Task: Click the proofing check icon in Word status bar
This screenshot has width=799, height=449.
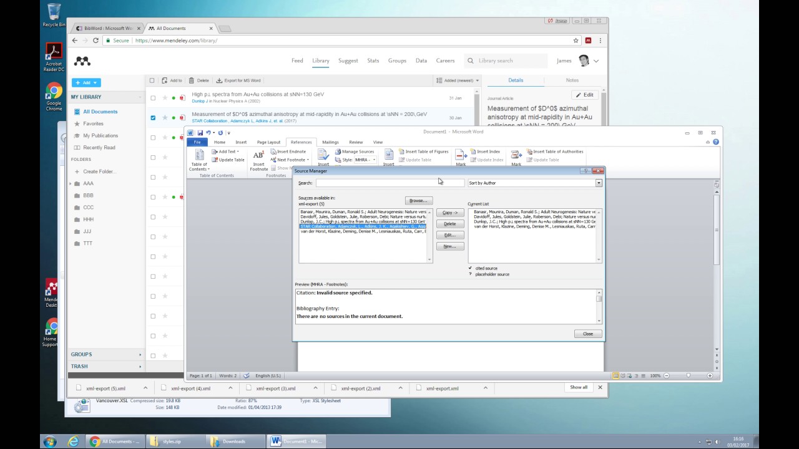Action: tap(246, 375)
